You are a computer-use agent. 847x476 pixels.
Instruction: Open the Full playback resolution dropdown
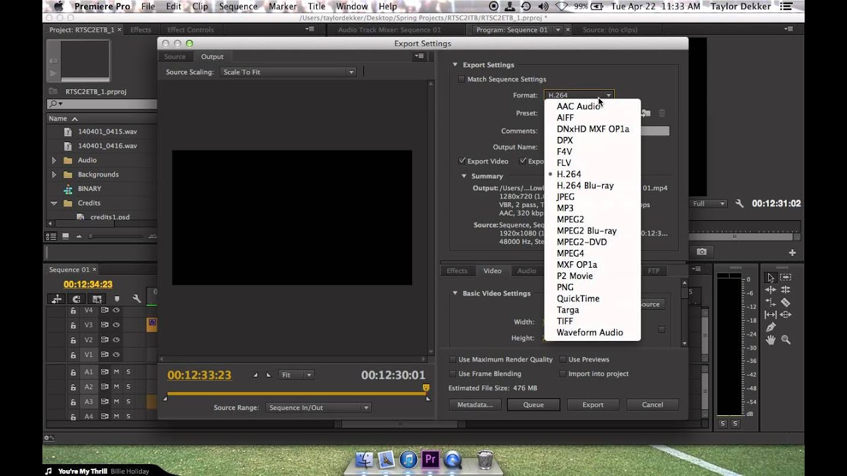(708, 204)
